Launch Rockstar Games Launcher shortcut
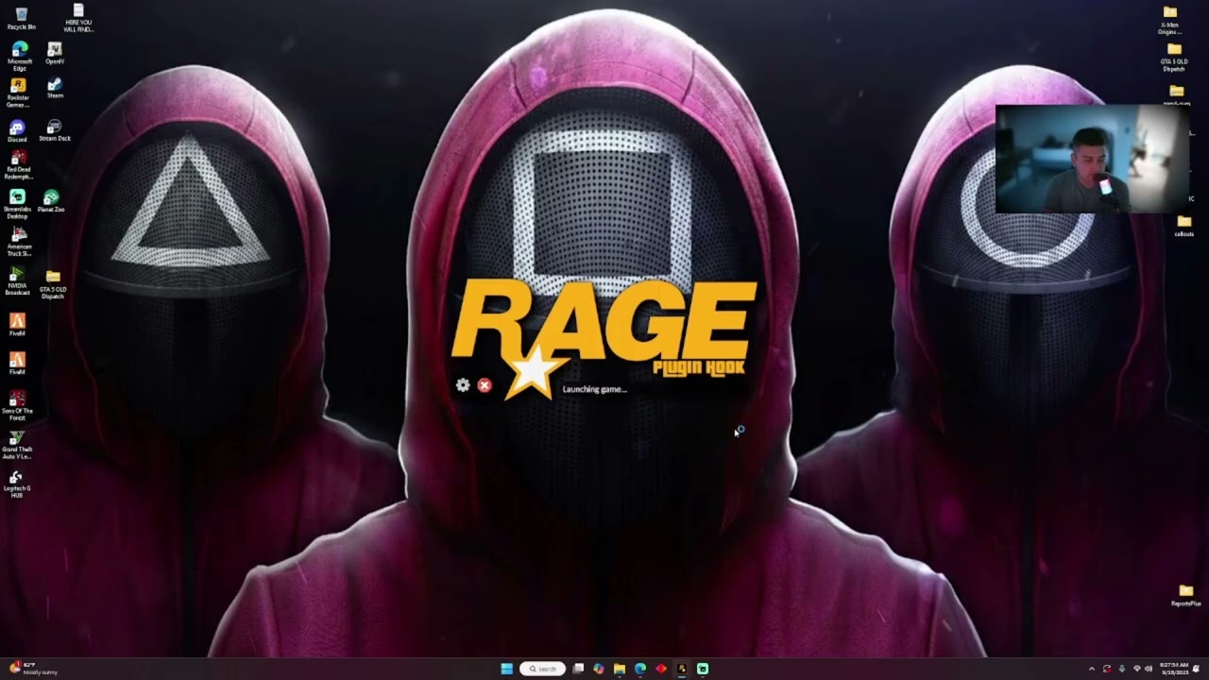The width and height of the screenshot is (1209, 680). point(18,93)
